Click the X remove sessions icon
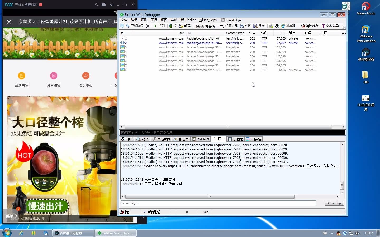 pos(148,26)
